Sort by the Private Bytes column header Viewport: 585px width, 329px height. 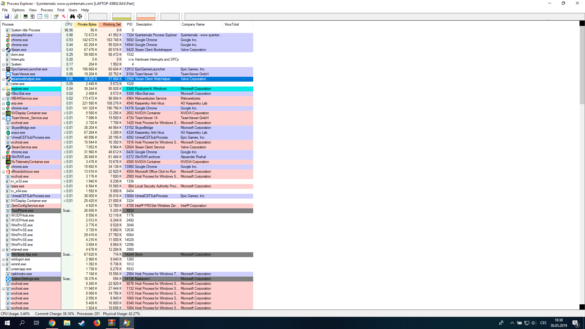(86, 24)
